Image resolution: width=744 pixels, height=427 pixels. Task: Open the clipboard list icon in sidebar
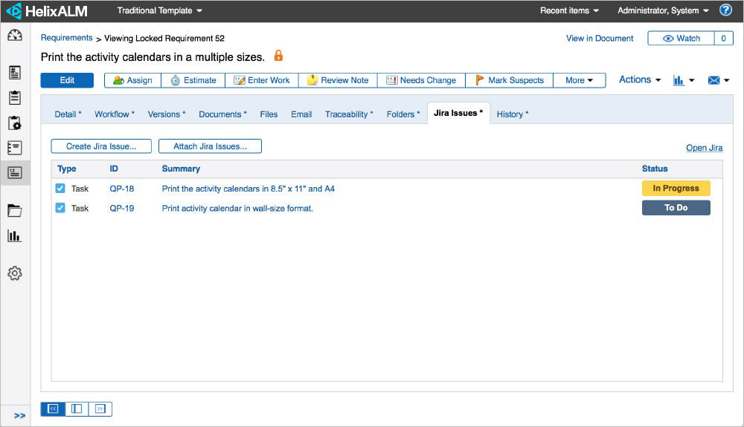[15, 97]
